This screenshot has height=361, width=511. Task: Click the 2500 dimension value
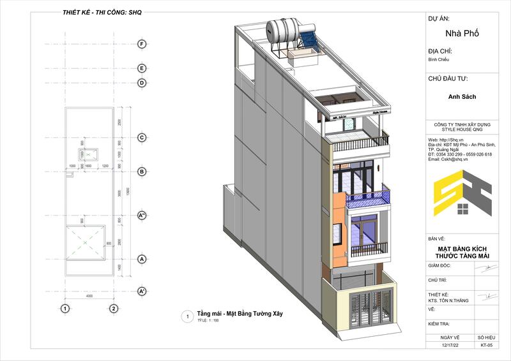[x=119, y=122]
